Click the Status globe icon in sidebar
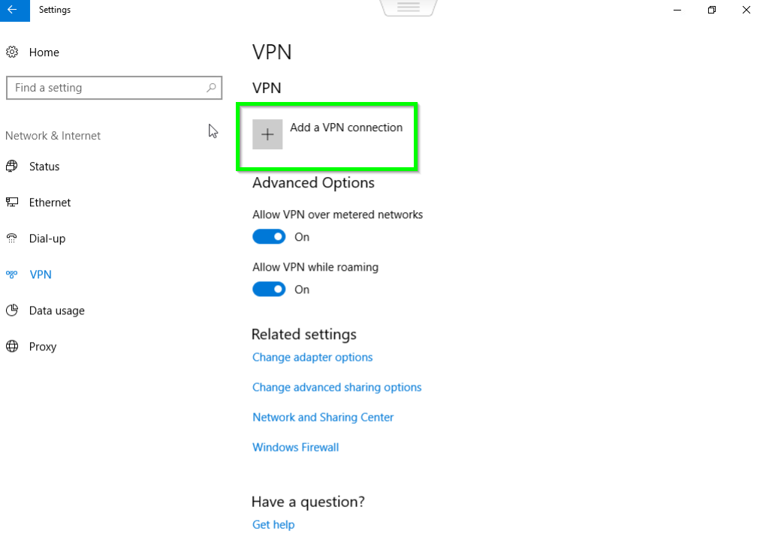The height and width of the screenshot is (537, 760). click(x=11, y=166)
